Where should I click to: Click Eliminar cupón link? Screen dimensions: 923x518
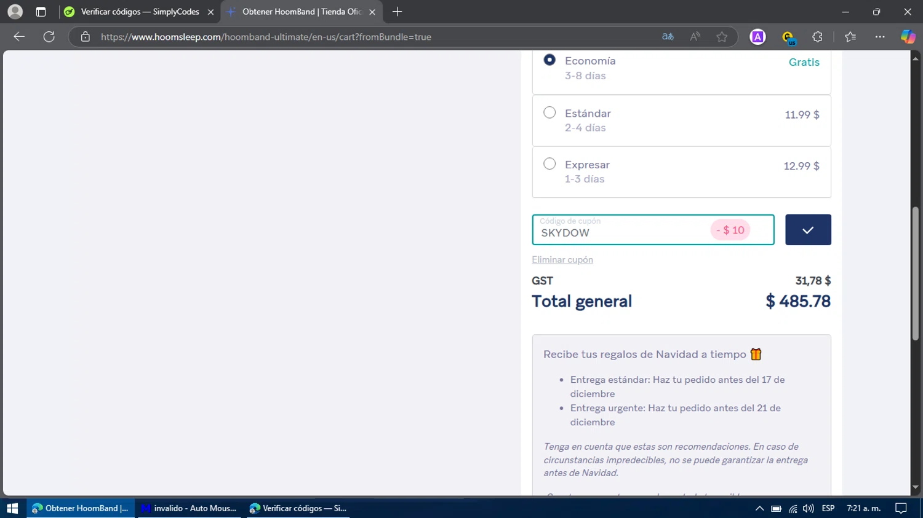click(562, 260)
